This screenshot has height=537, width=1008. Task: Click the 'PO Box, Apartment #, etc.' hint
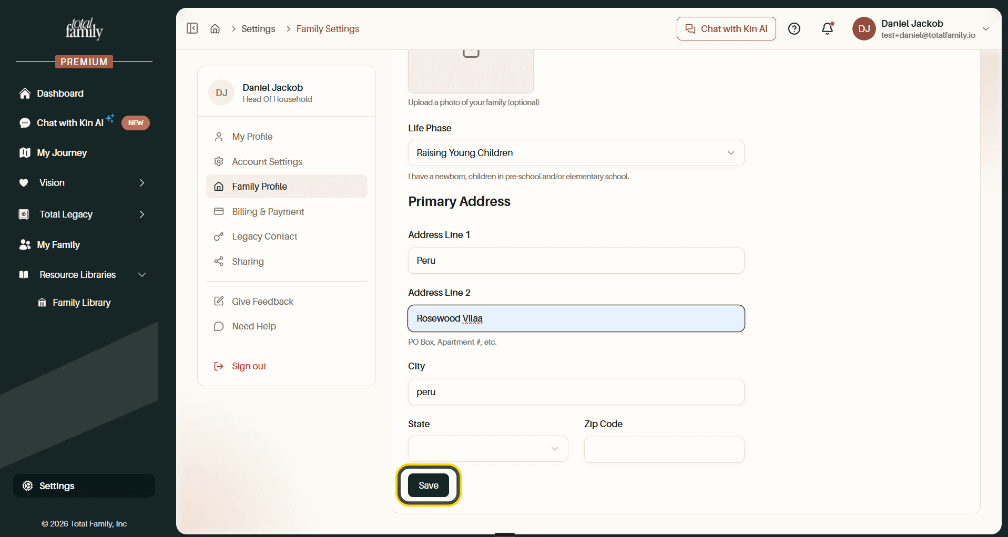click(x=452, y=342)
